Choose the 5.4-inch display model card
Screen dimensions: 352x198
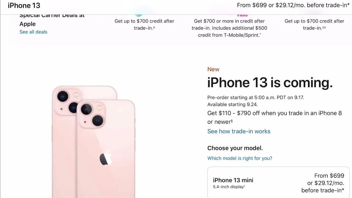point(278,182)
